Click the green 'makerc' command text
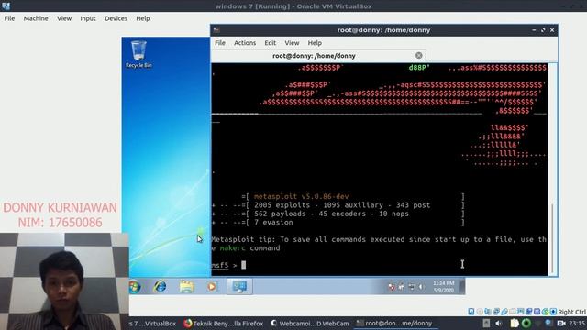587x330 pixels. pyautogui.click(x=232, y=248)
